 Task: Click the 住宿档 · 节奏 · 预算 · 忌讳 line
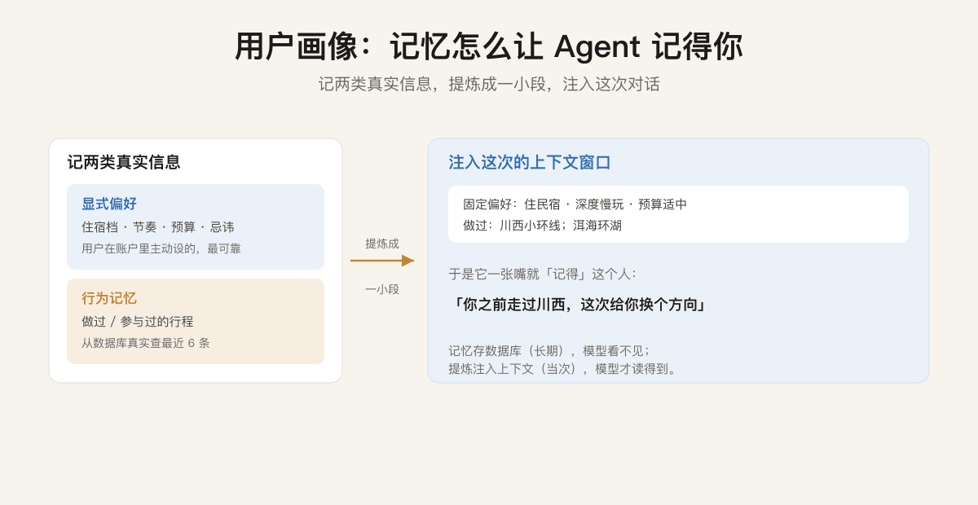coord(157,227)
